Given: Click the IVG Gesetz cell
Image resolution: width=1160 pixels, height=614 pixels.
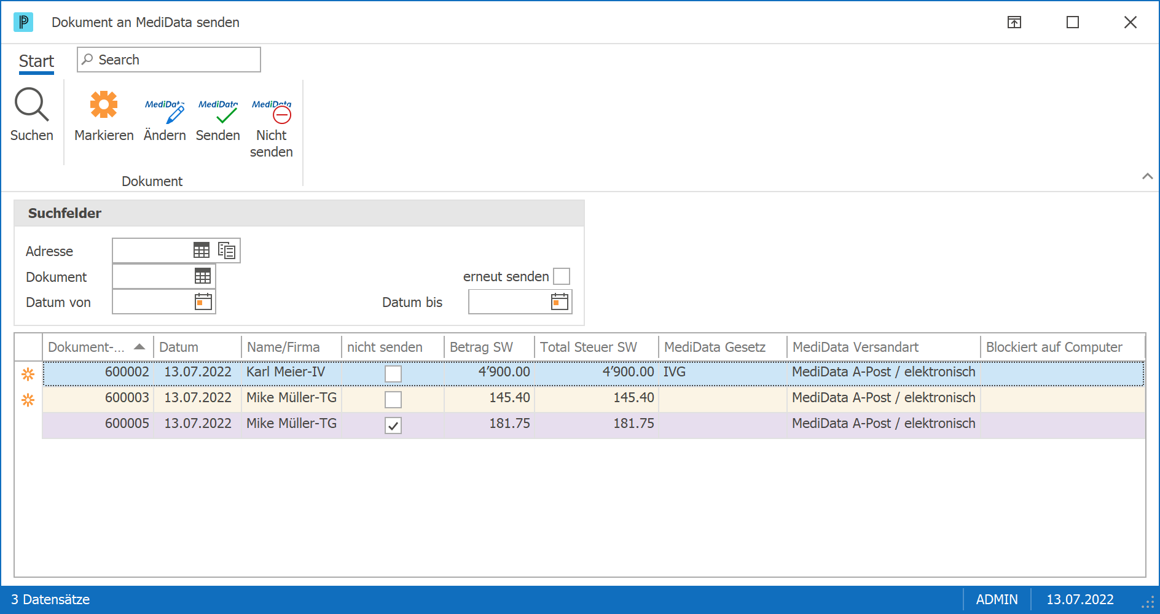Looking at the screenshot, I should tap(723, 372).
